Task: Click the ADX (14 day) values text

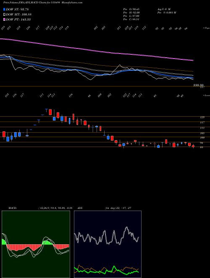Action: (x=118, y=208)
